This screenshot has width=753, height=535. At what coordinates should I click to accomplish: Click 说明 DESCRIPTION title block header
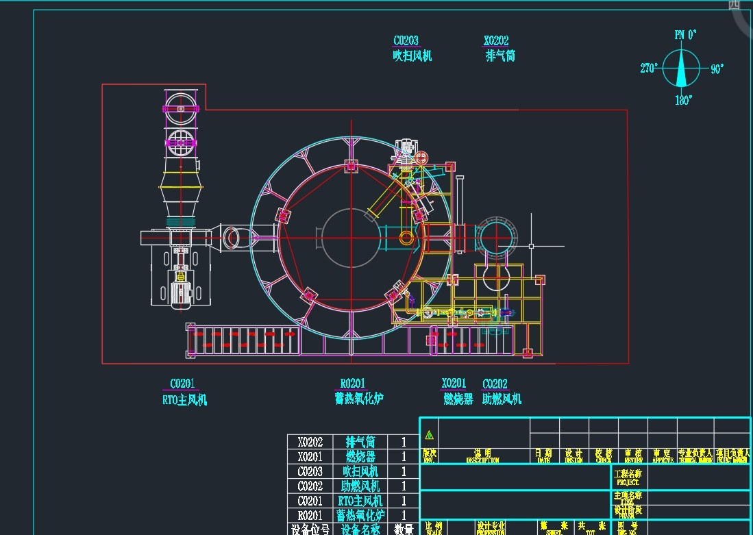[482, 456]
